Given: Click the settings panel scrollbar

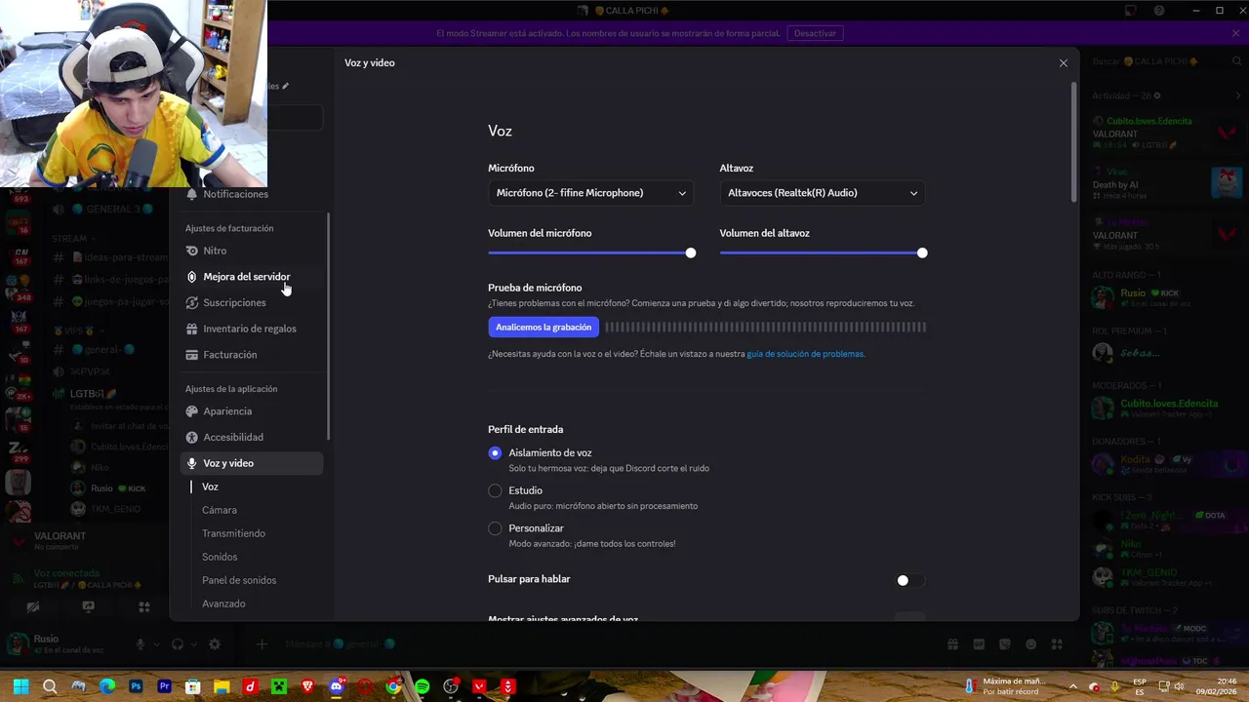Looking at the screenshot, I should [1074, 141].
